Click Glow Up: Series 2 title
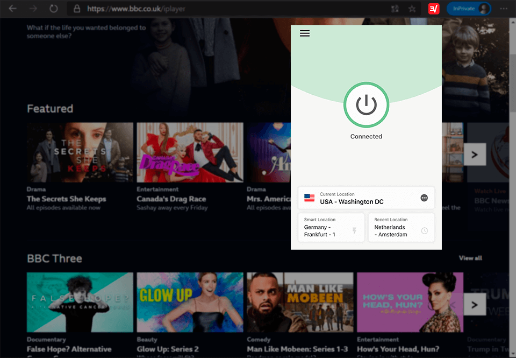Screen dimensions: 516x358 (168, 349)
